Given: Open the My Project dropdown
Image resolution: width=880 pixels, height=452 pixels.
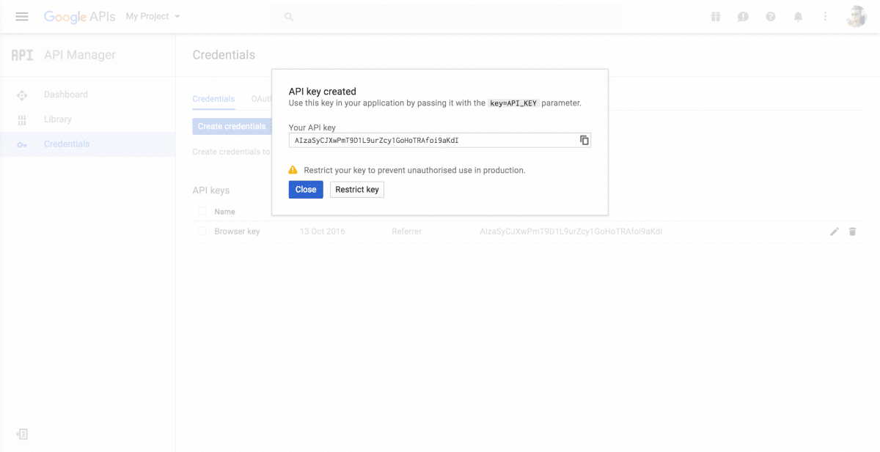Looking at the screenshot, I should (x=152, y=16).
